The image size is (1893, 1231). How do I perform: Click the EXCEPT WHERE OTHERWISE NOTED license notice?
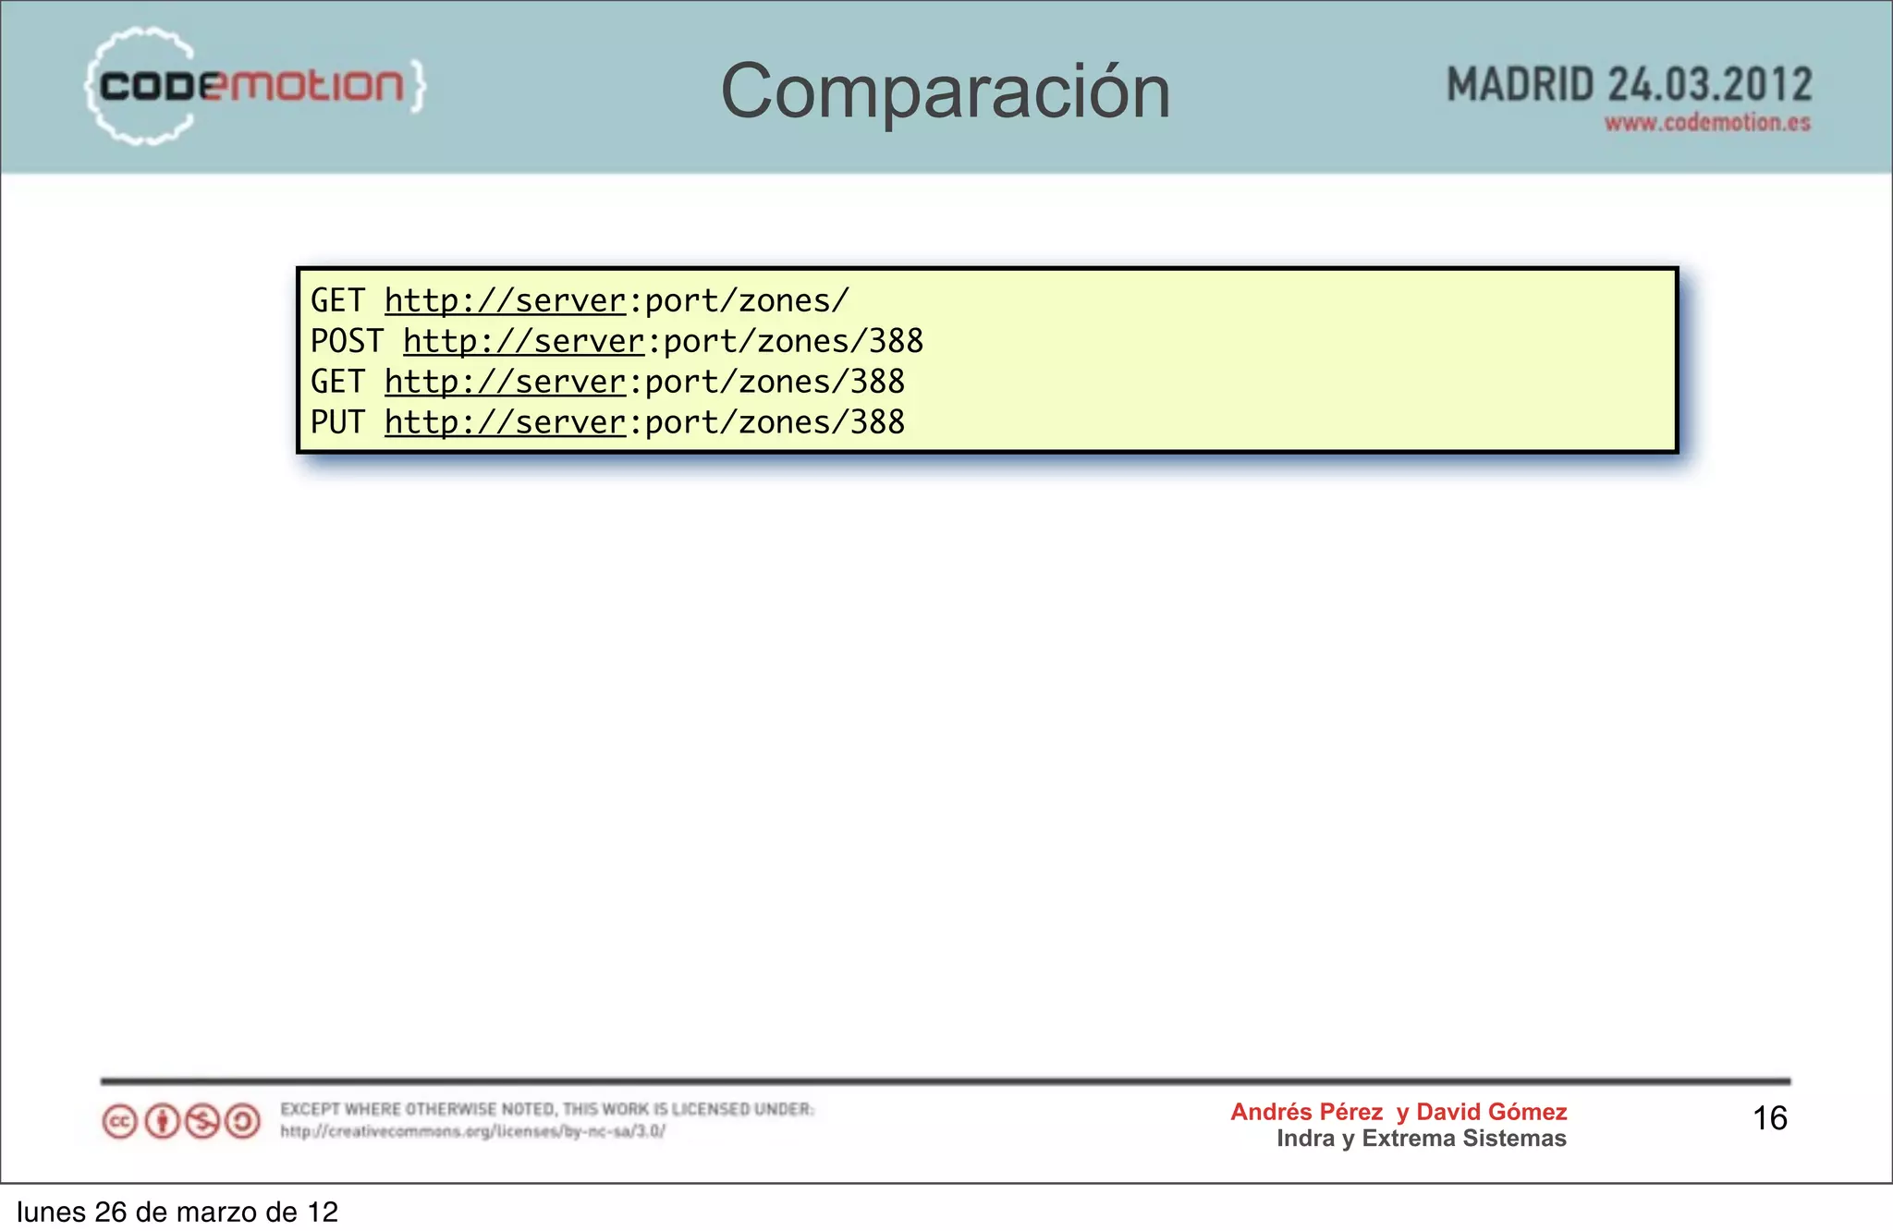coord(547,1109)
